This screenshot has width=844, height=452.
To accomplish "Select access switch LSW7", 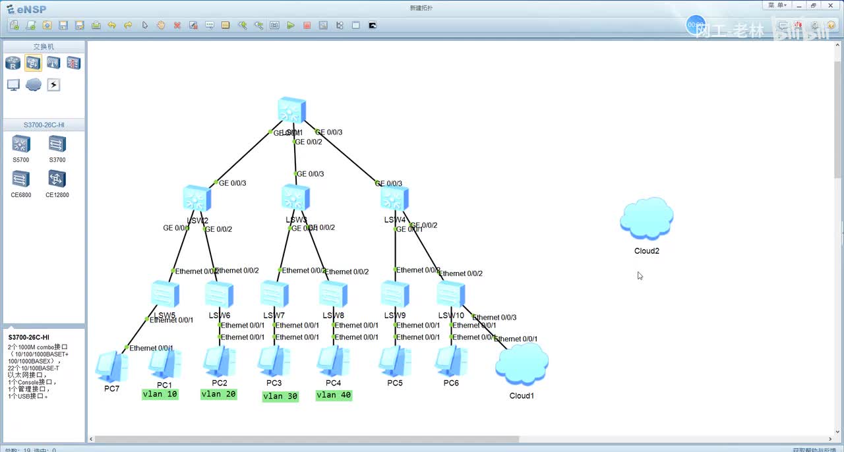I will click(274, 294).
